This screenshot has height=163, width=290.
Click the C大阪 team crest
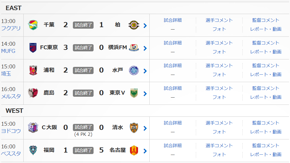pyautogui.click(x=33, y=128)
